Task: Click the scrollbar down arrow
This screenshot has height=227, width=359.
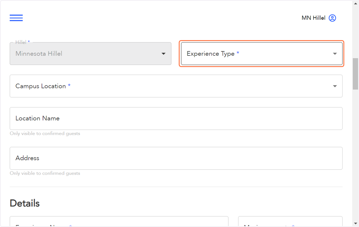Action: [355, 223]
